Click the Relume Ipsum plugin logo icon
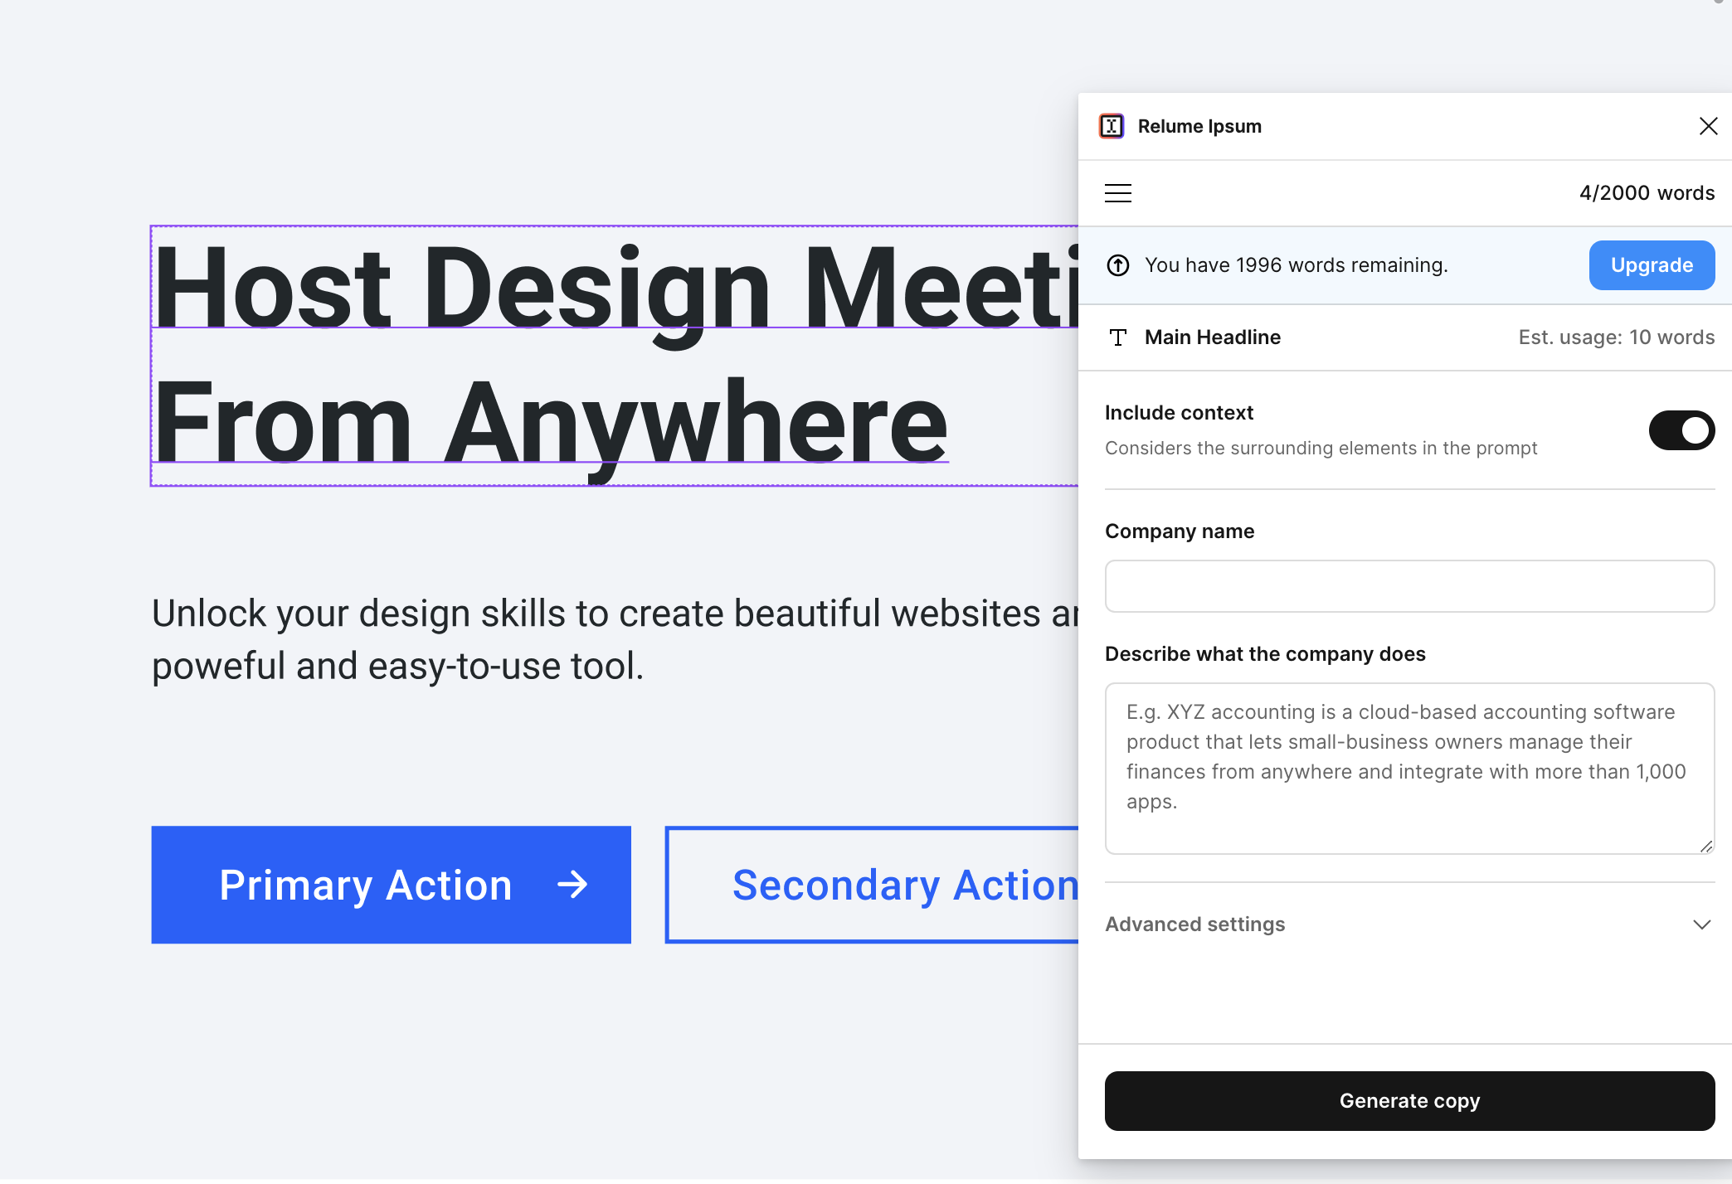Image resolution: width=1732 pixels, height=1184 pixels. point(1112,126)
